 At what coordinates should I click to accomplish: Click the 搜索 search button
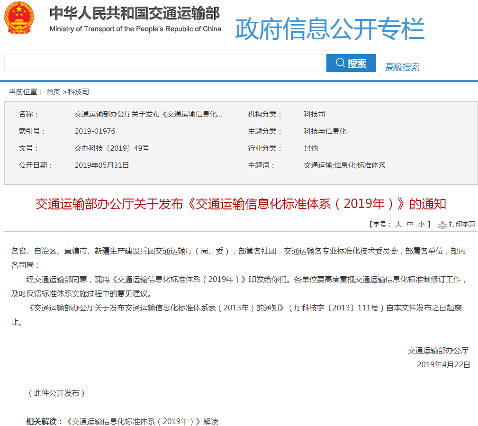(x=351, y=63)
